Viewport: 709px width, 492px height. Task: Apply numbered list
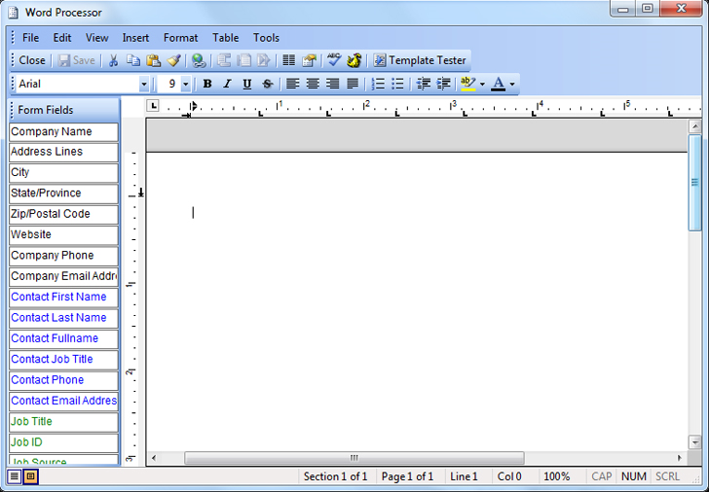pyautogui.click(x=378, y=84)
